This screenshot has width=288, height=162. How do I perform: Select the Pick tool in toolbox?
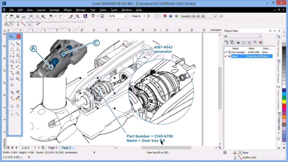(12, 43)
